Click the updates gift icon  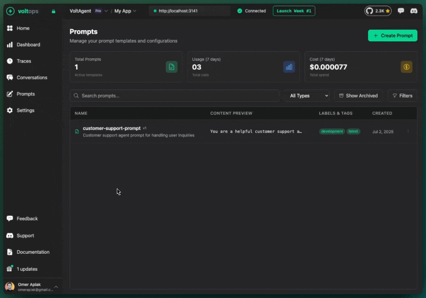10,269
